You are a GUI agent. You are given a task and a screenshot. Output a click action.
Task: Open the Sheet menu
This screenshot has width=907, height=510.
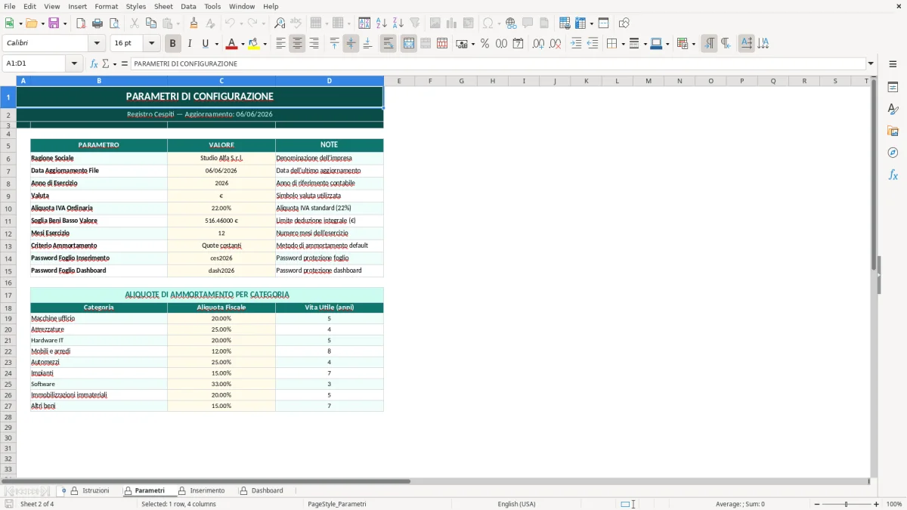pos(163,6)
